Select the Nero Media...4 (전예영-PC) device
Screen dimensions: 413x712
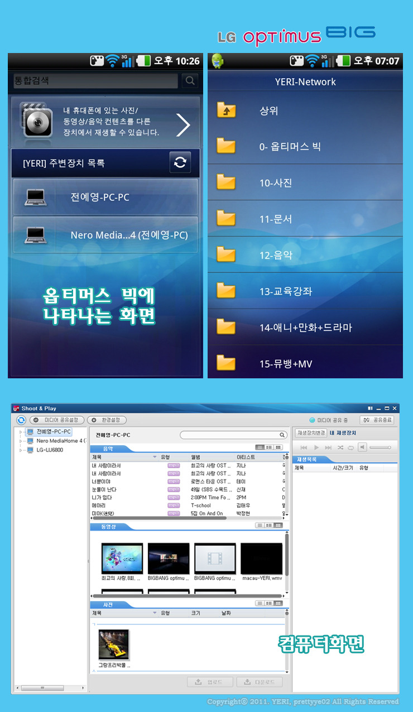(105, 235)
